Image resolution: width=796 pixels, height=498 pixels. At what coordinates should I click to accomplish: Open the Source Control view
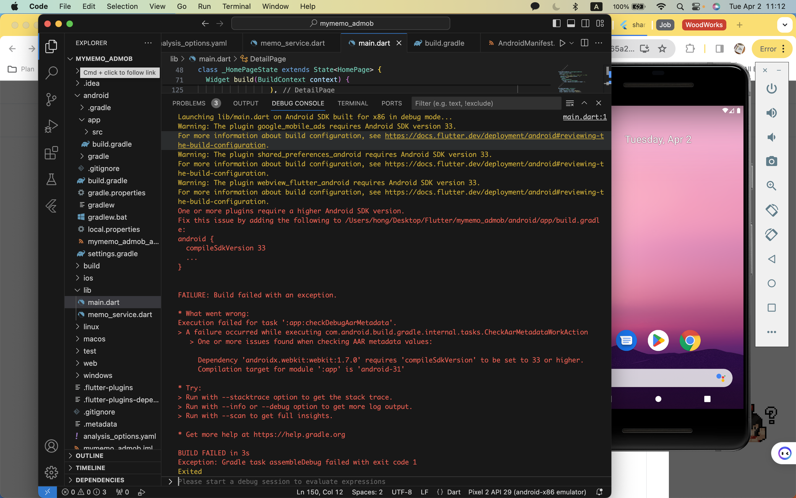(51, 99)
